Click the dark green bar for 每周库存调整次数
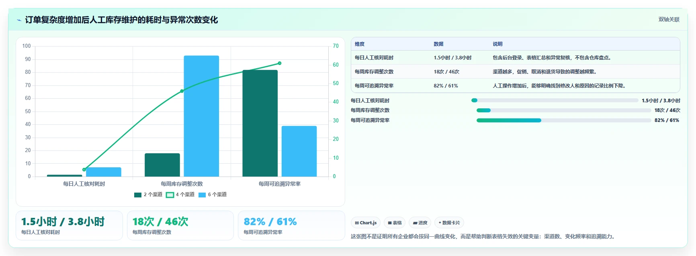 coord(162,165)
